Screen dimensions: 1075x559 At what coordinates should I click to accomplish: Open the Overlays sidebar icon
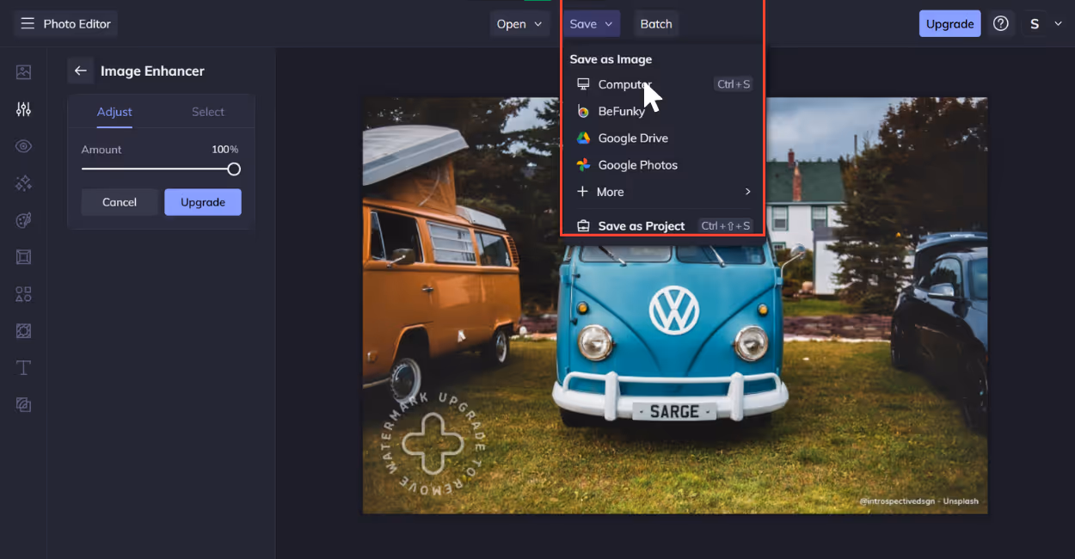(23, 331)
